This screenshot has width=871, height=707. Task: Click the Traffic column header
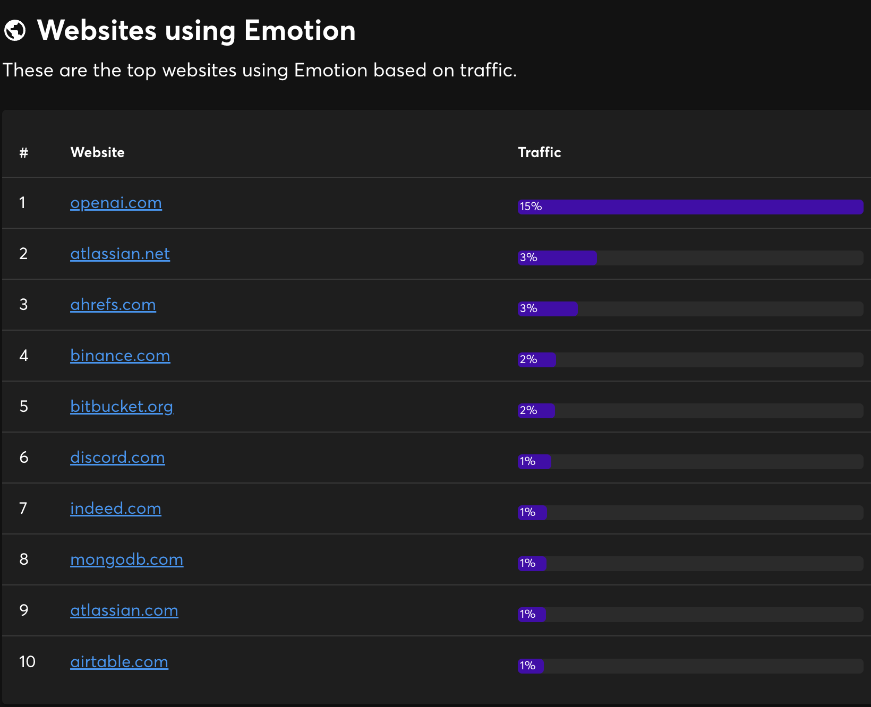click(540, 152)
